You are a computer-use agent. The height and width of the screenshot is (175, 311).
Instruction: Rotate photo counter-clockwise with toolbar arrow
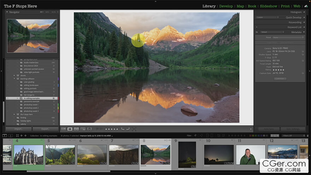pyautogui.click(x=123, y=129)
